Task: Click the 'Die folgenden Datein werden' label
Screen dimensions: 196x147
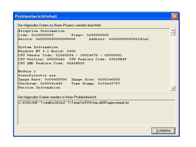Action: point(57,97)
